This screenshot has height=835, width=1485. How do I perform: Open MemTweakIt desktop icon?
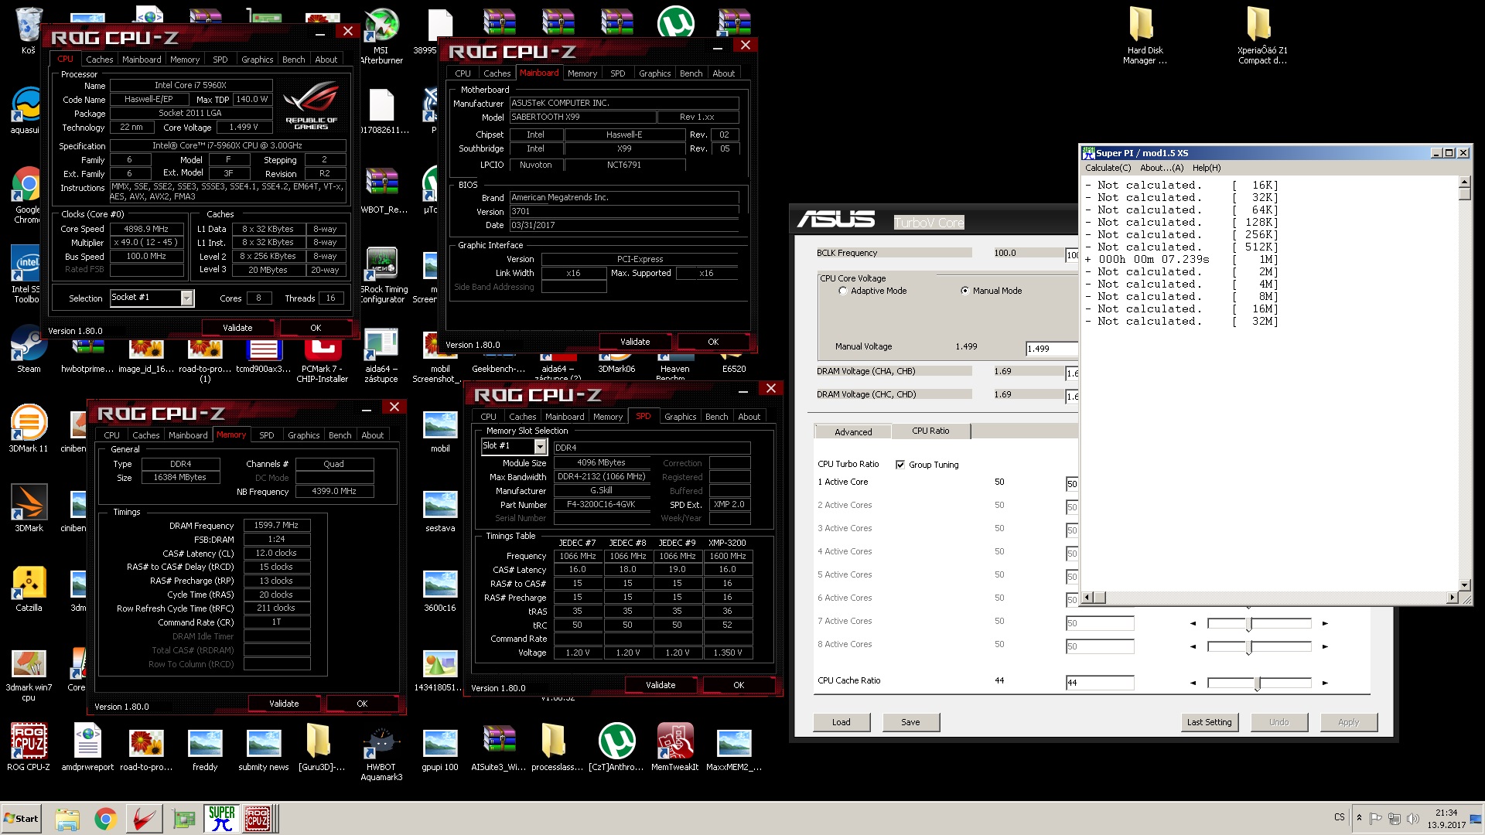674,747
